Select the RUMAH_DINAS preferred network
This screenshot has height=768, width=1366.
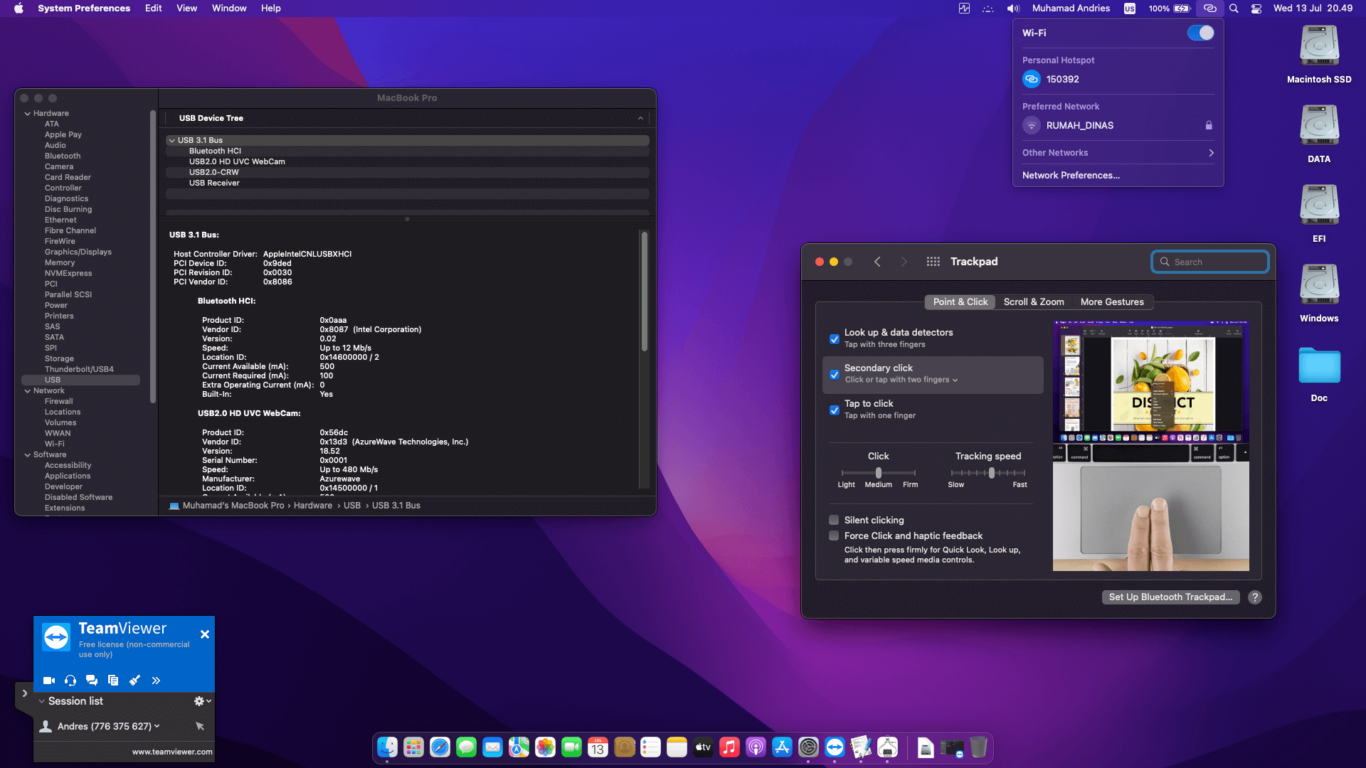point(1118,125)
